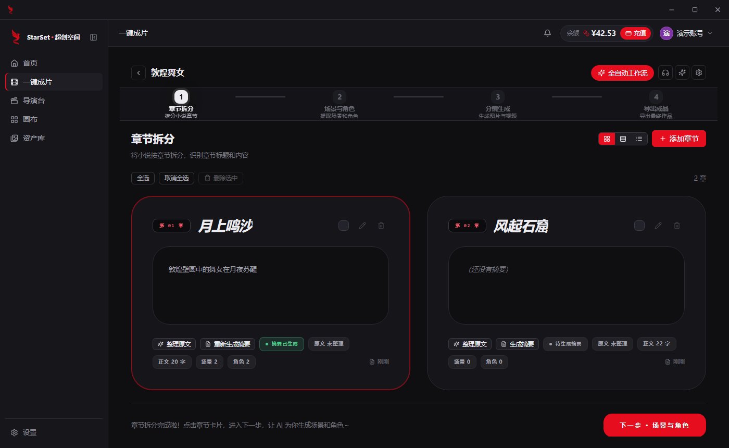Click the 第 02 章 badge
729x448 pixels.
[x=467, y=226]
